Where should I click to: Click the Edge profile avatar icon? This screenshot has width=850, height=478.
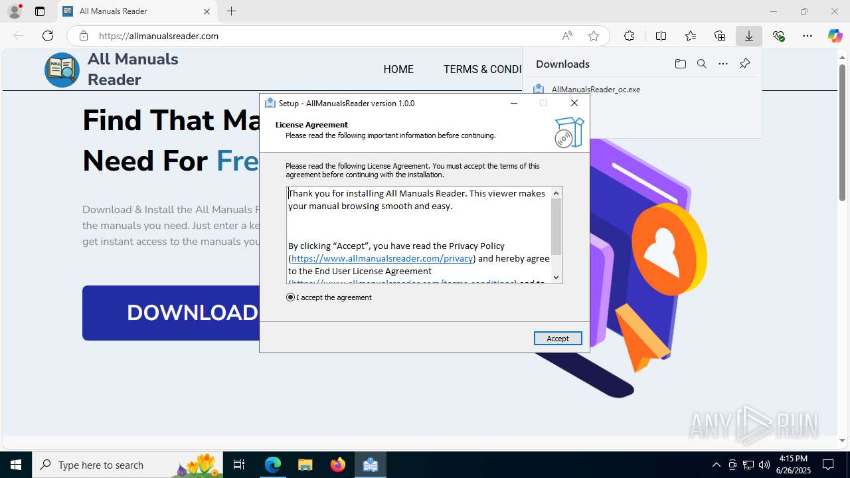pos(15,11)
